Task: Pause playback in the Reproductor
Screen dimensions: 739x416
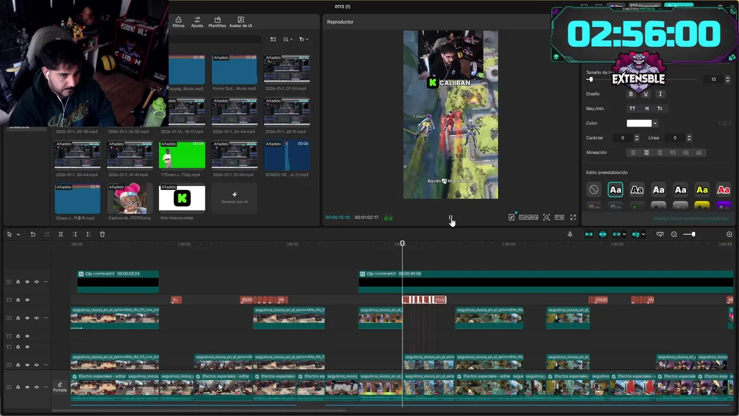Action: [450, 217]
